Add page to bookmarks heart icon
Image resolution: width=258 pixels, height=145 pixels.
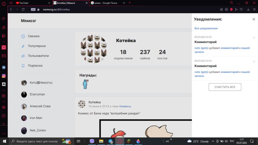[241, 9]
